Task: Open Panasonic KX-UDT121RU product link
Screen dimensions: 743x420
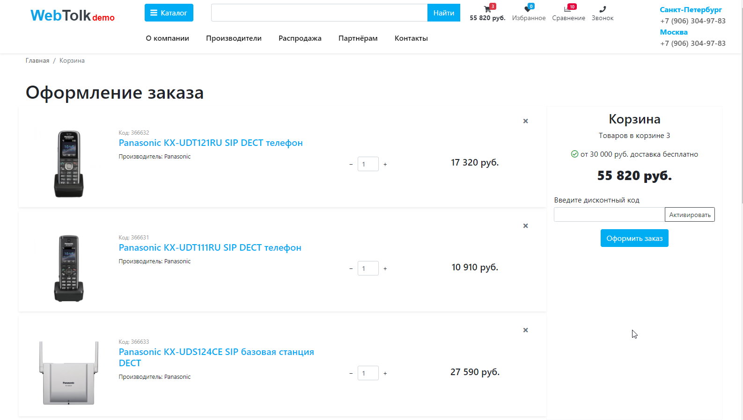Action: [x=211, y=143]
